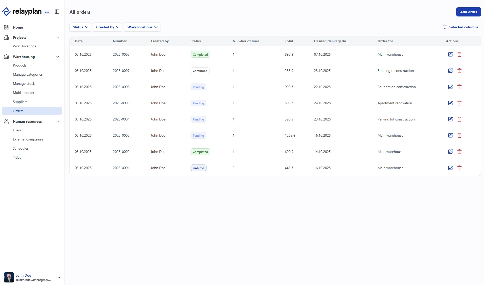This screenshot has height=285, width=484.
Task: Delete order 2025-0007
Action: (459, 71)
